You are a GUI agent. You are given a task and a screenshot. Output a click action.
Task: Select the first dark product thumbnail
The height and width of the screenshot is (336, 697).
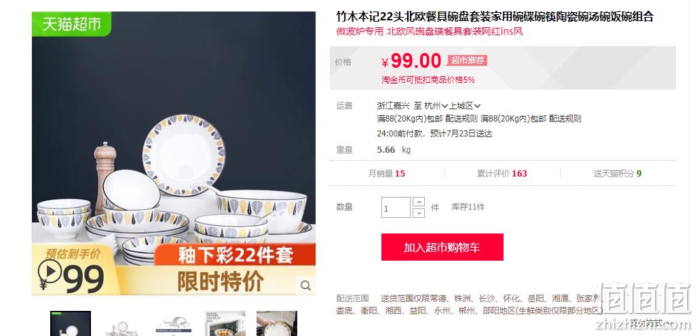(x=71, y=324)
